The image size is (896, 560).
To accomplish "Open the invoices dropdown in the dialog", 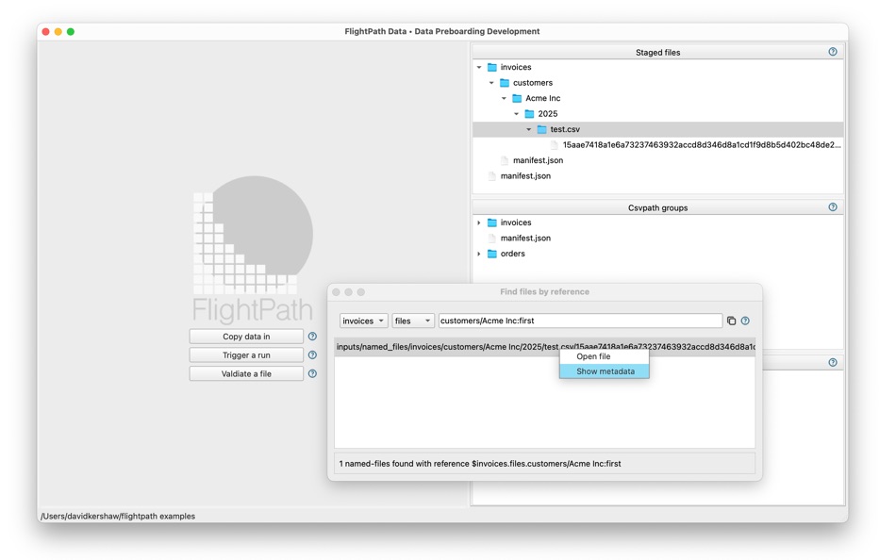I will click(362, 321).
